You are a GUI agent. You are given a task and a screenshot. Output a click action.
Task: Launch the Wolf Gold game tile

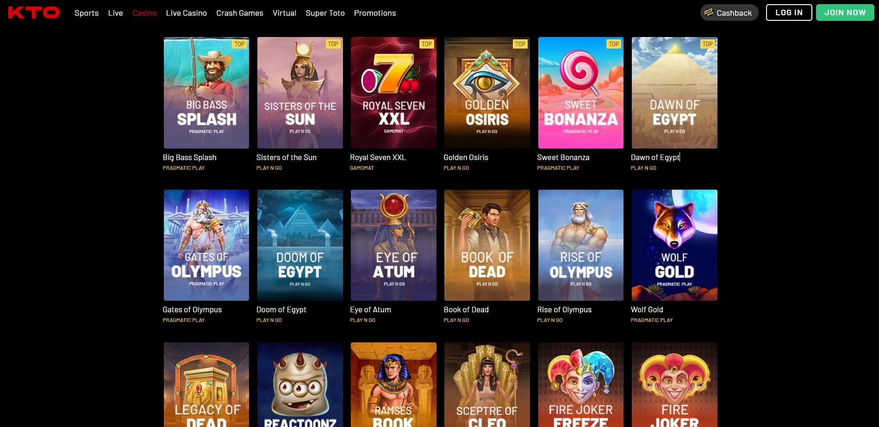click(674, 245)
